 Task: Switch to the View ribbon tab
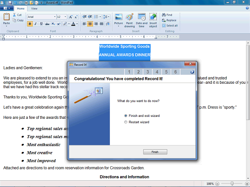pyautogui.click(x=34, y=9)
